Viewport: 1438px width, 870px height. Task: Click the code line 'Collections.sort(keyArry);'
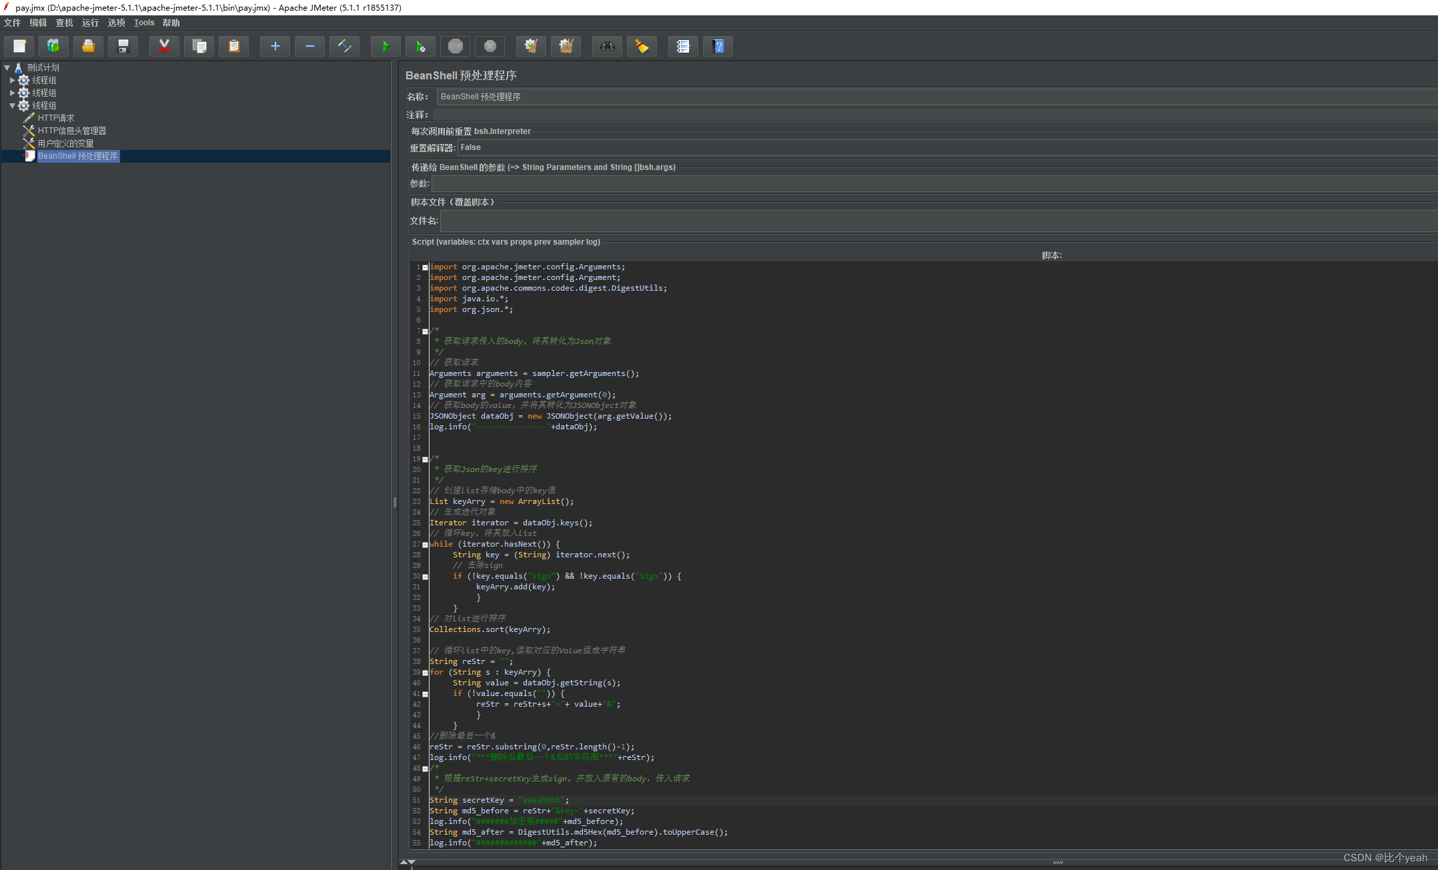tap(490, 629)
